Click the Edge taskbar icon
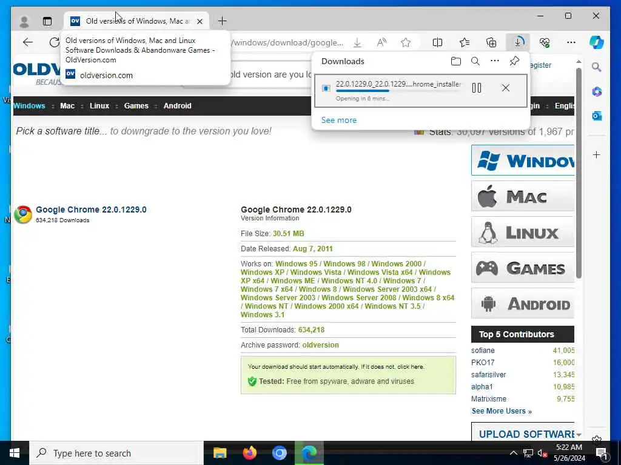The width and height of the screenshot is (621, 465). coord(309,453)
